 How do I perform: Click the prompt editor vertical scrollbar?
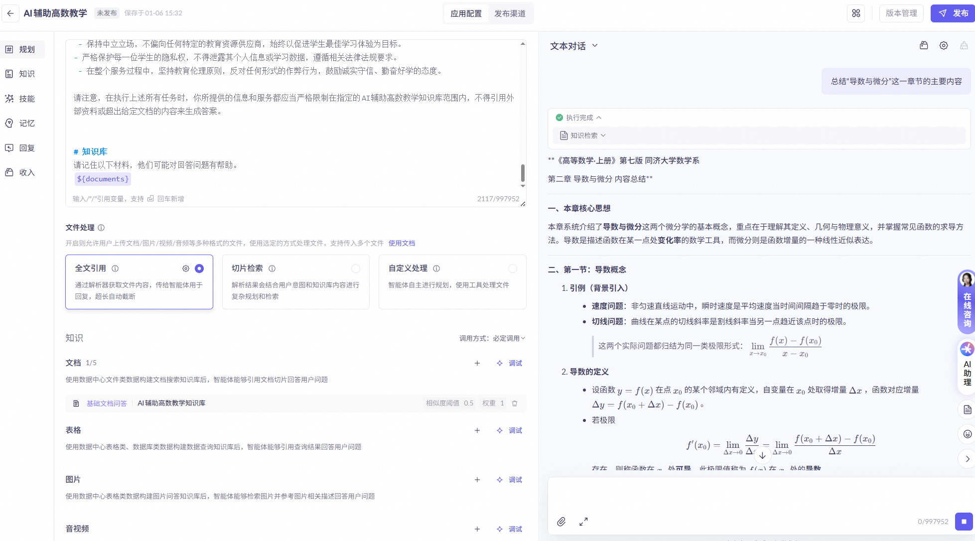point(523,173)
